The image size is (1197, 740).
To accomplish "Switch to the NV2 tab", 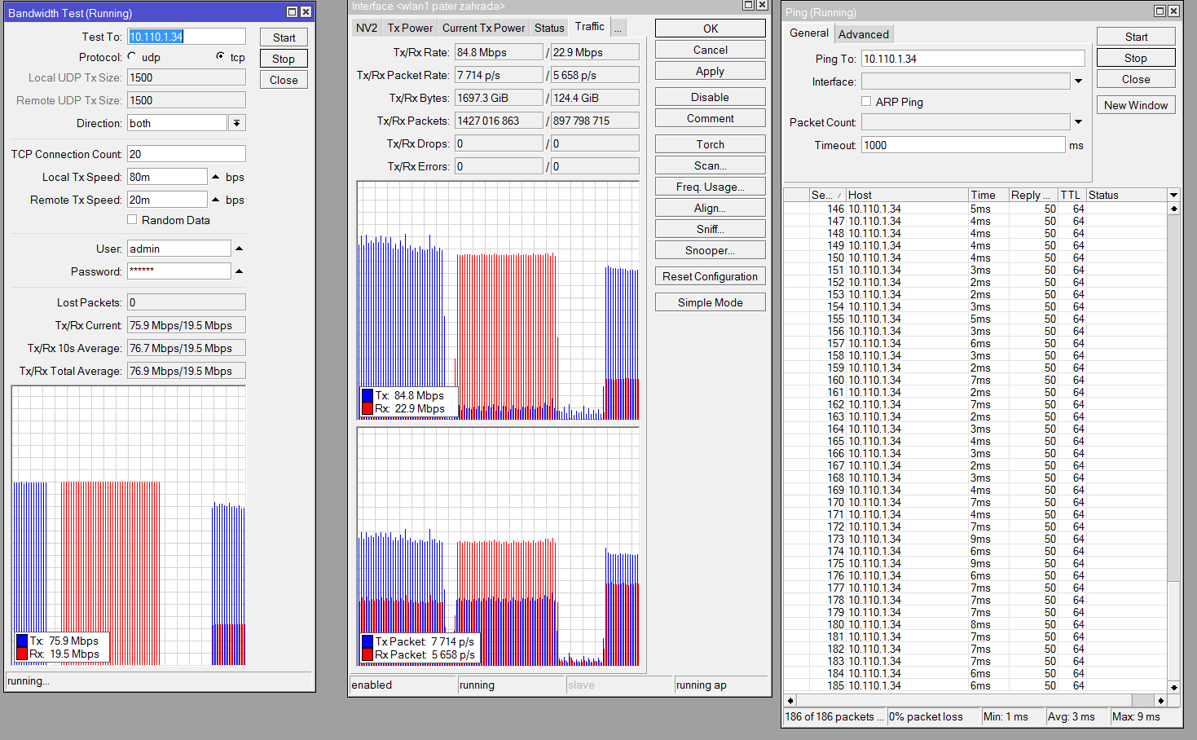I will pos(367,28).
